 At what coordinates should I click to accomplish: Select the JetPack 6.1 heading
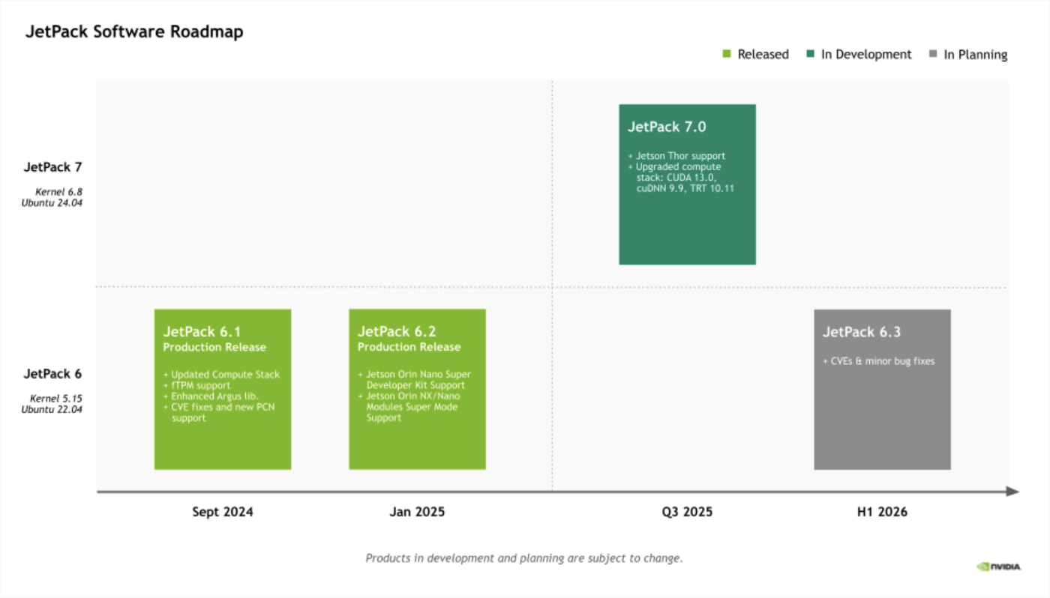point(202,332)
